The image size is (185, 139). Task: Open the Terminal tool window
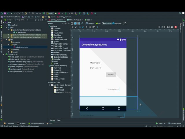(x=21, y=123)
